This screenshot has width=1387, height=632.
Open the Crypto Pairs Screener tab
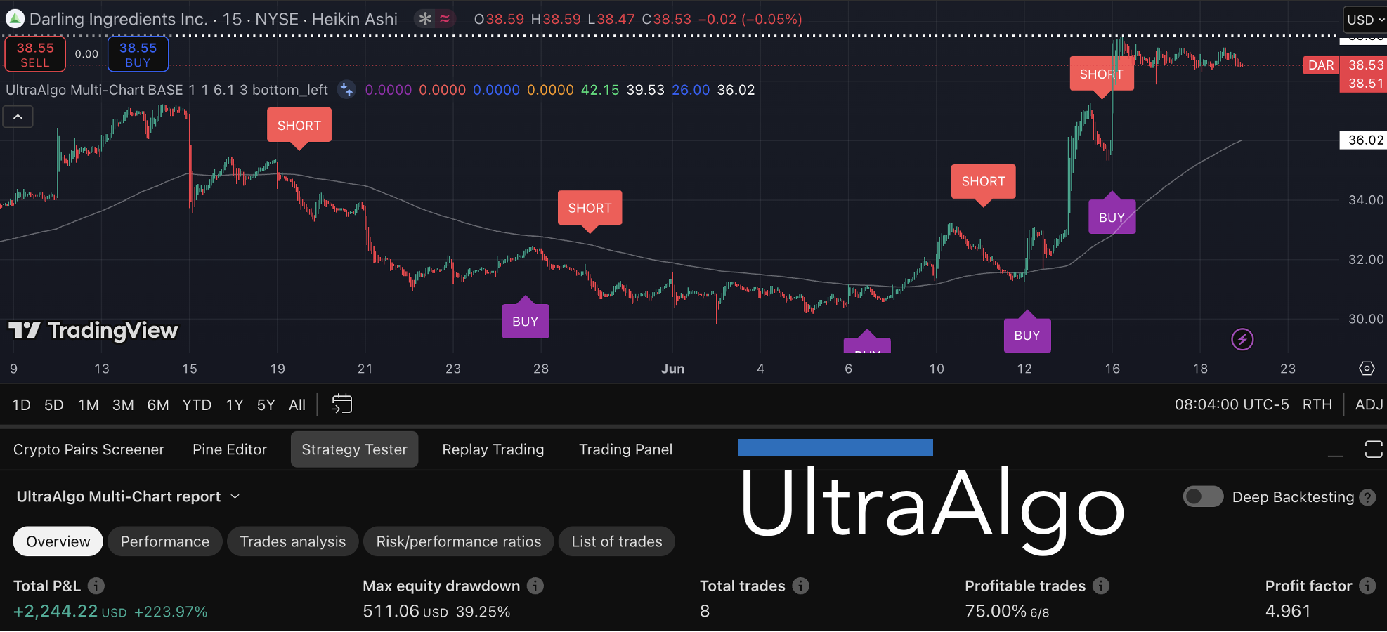click(x=89, y=449)
